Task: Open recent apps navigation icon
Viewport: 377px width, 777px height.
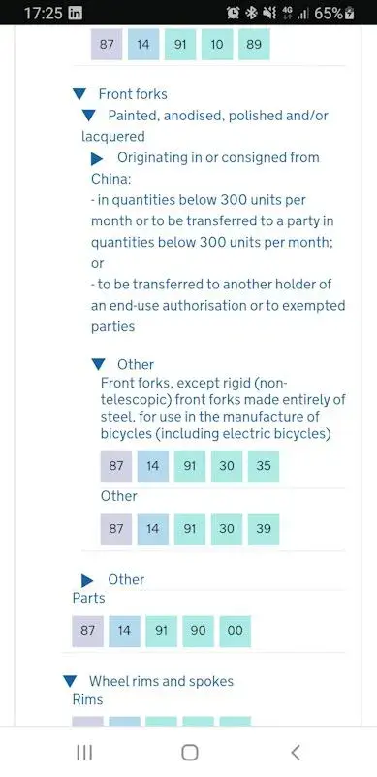Action: coord(84,752)
